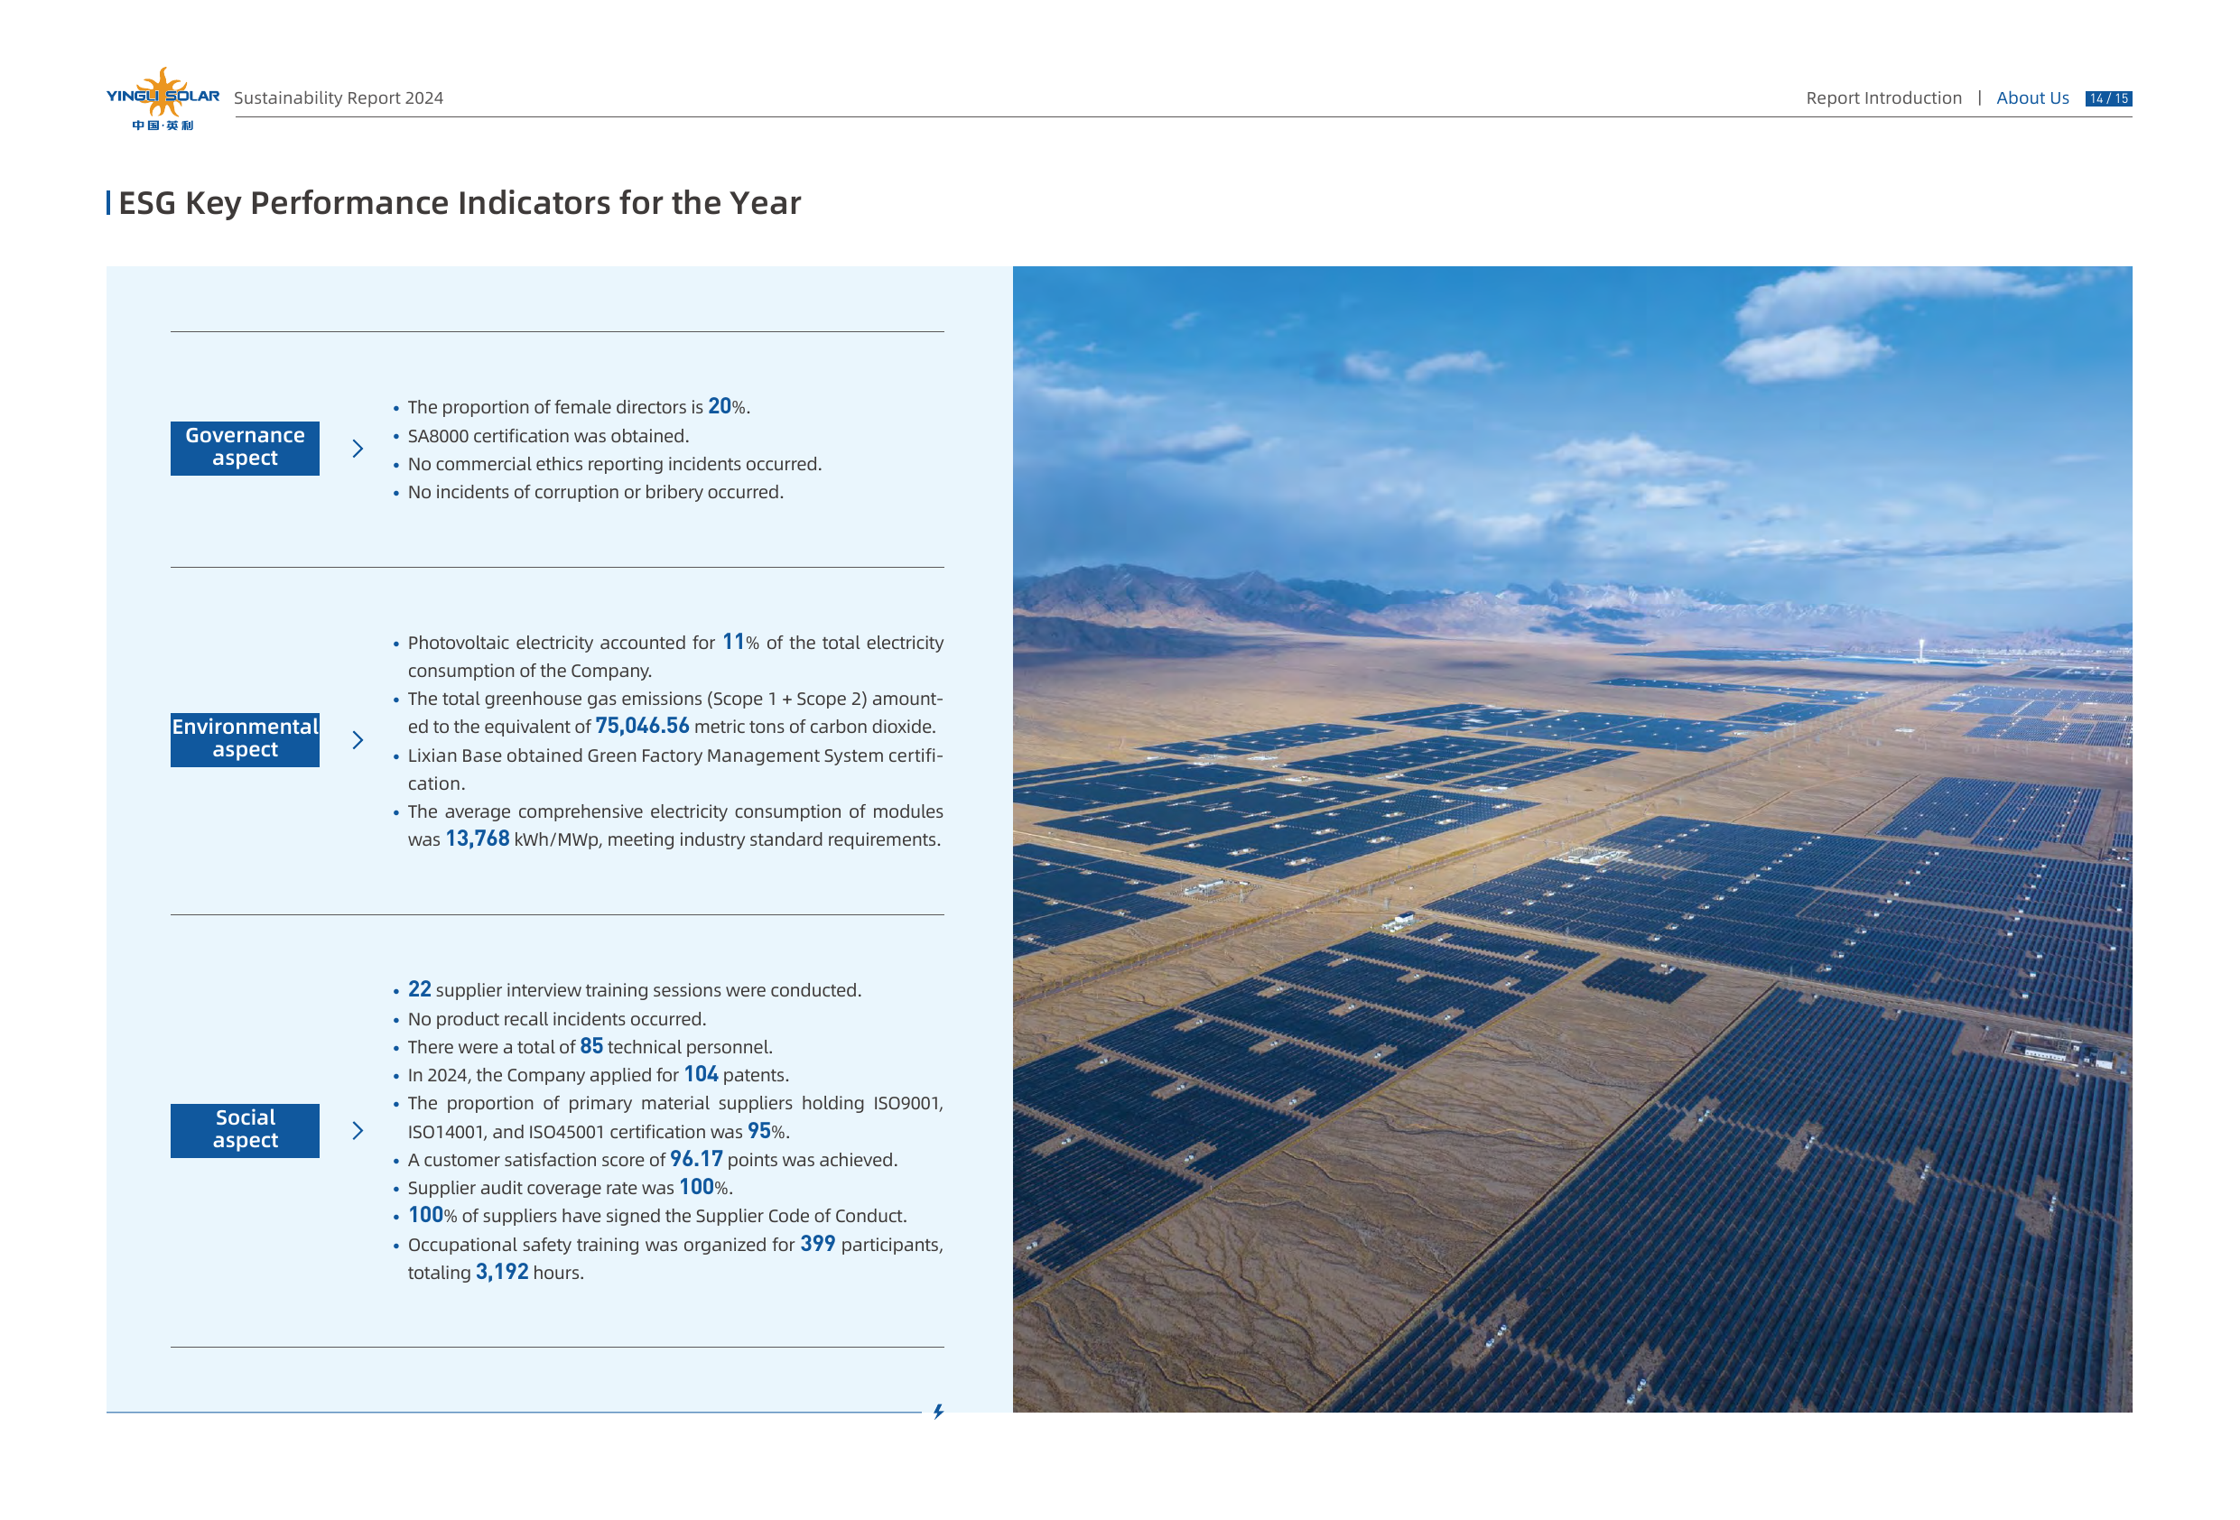Click the Lixian Base Green Factory bullet
The width and height of the screenshot is (2240, 1520).
[x=674, y=769]
